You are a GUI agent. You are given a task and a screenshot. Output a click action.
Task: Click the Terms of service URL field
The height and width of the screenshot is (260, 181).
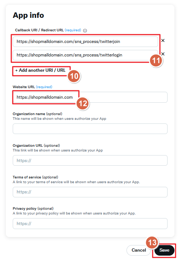point(90,192)
